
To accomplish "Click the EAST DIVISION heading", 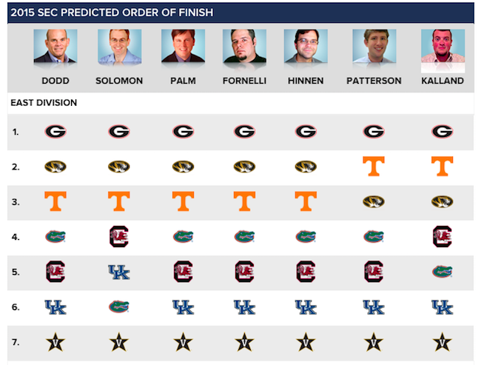I will [x=44, y=102].
